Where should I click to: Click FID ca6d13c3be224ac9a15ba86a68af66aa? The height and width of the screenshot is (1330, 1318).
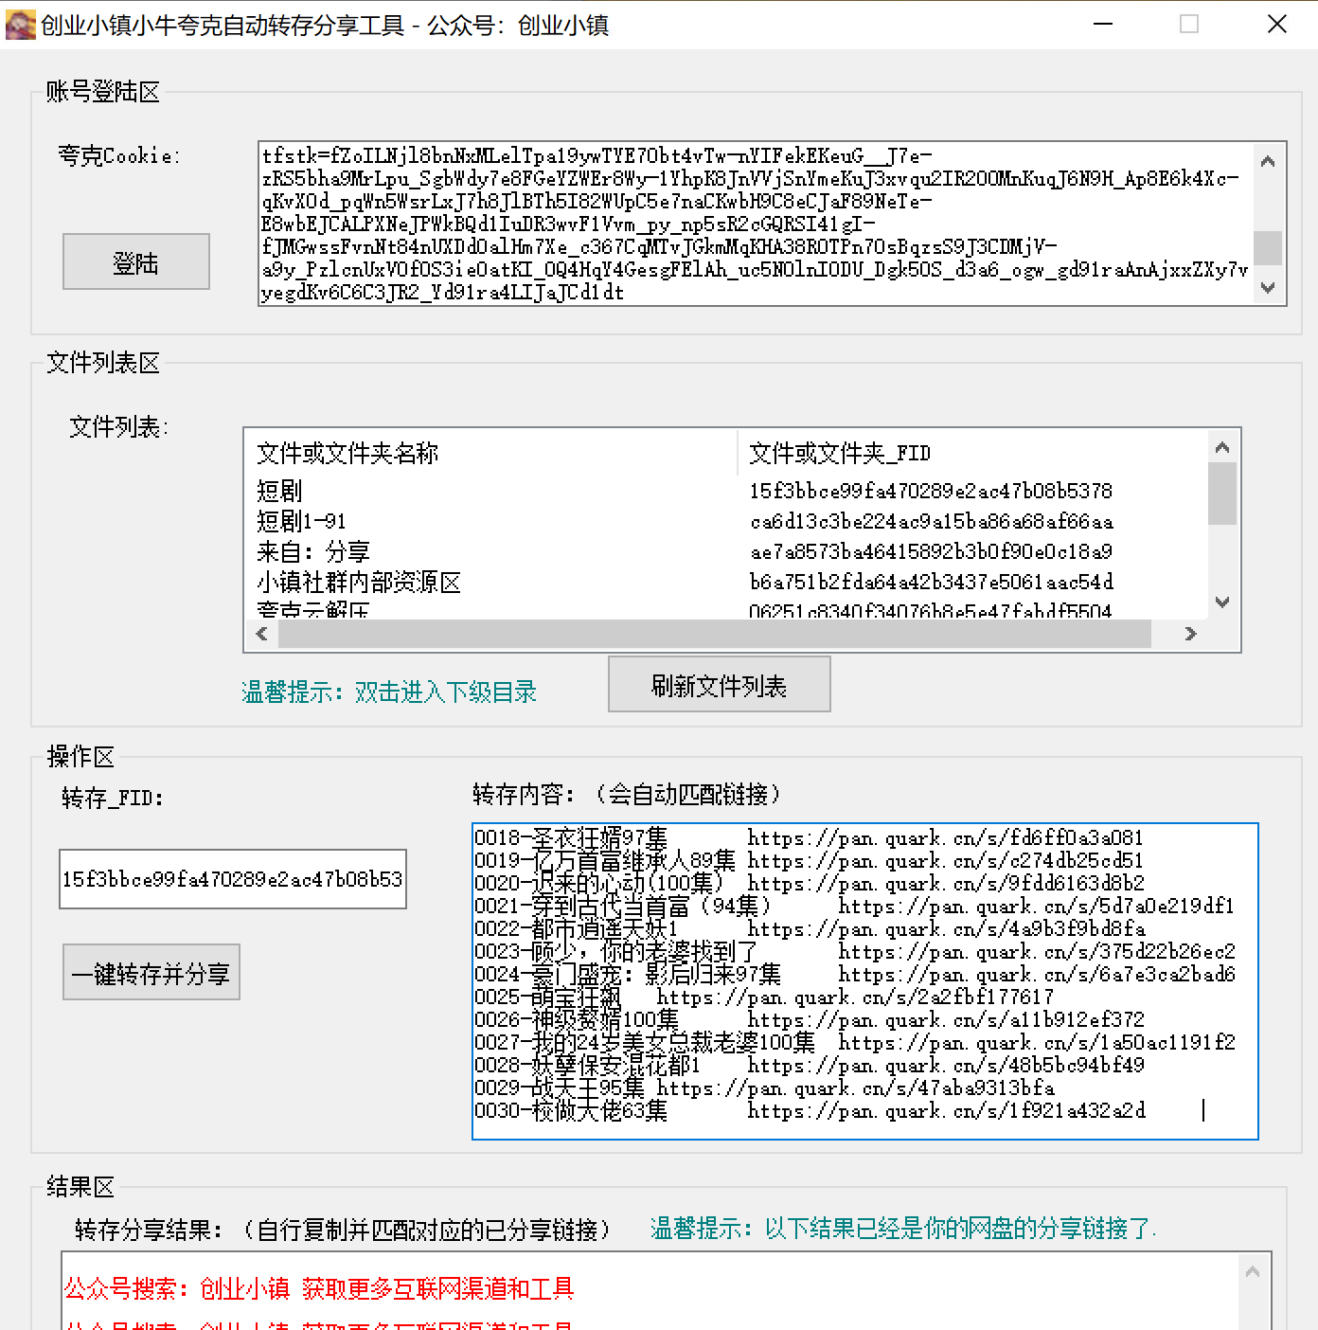coord(931,521)
